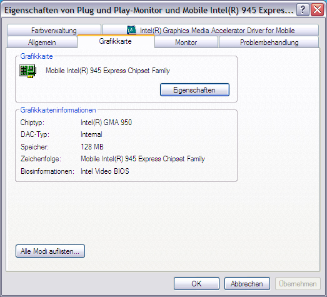Viewport: 327px width, 297px height.
Task: Click the Eigenschaften button
Action: 194,90
